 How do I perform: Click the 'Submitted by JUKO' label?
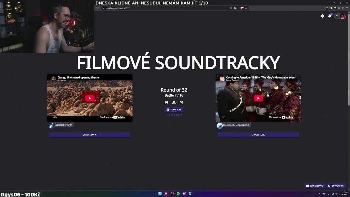[x=63, y=125]
